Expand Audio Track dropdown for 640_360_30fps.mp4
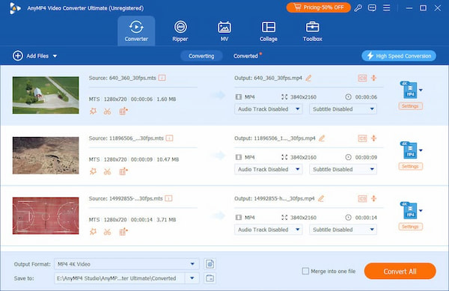 pyautogui.click(x=269, y=109)
